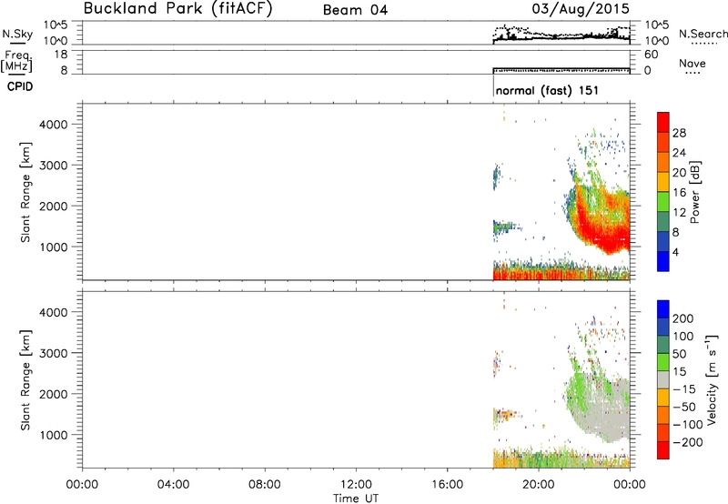Click the "normal (fast) 151" mode text

coord(547,90)
